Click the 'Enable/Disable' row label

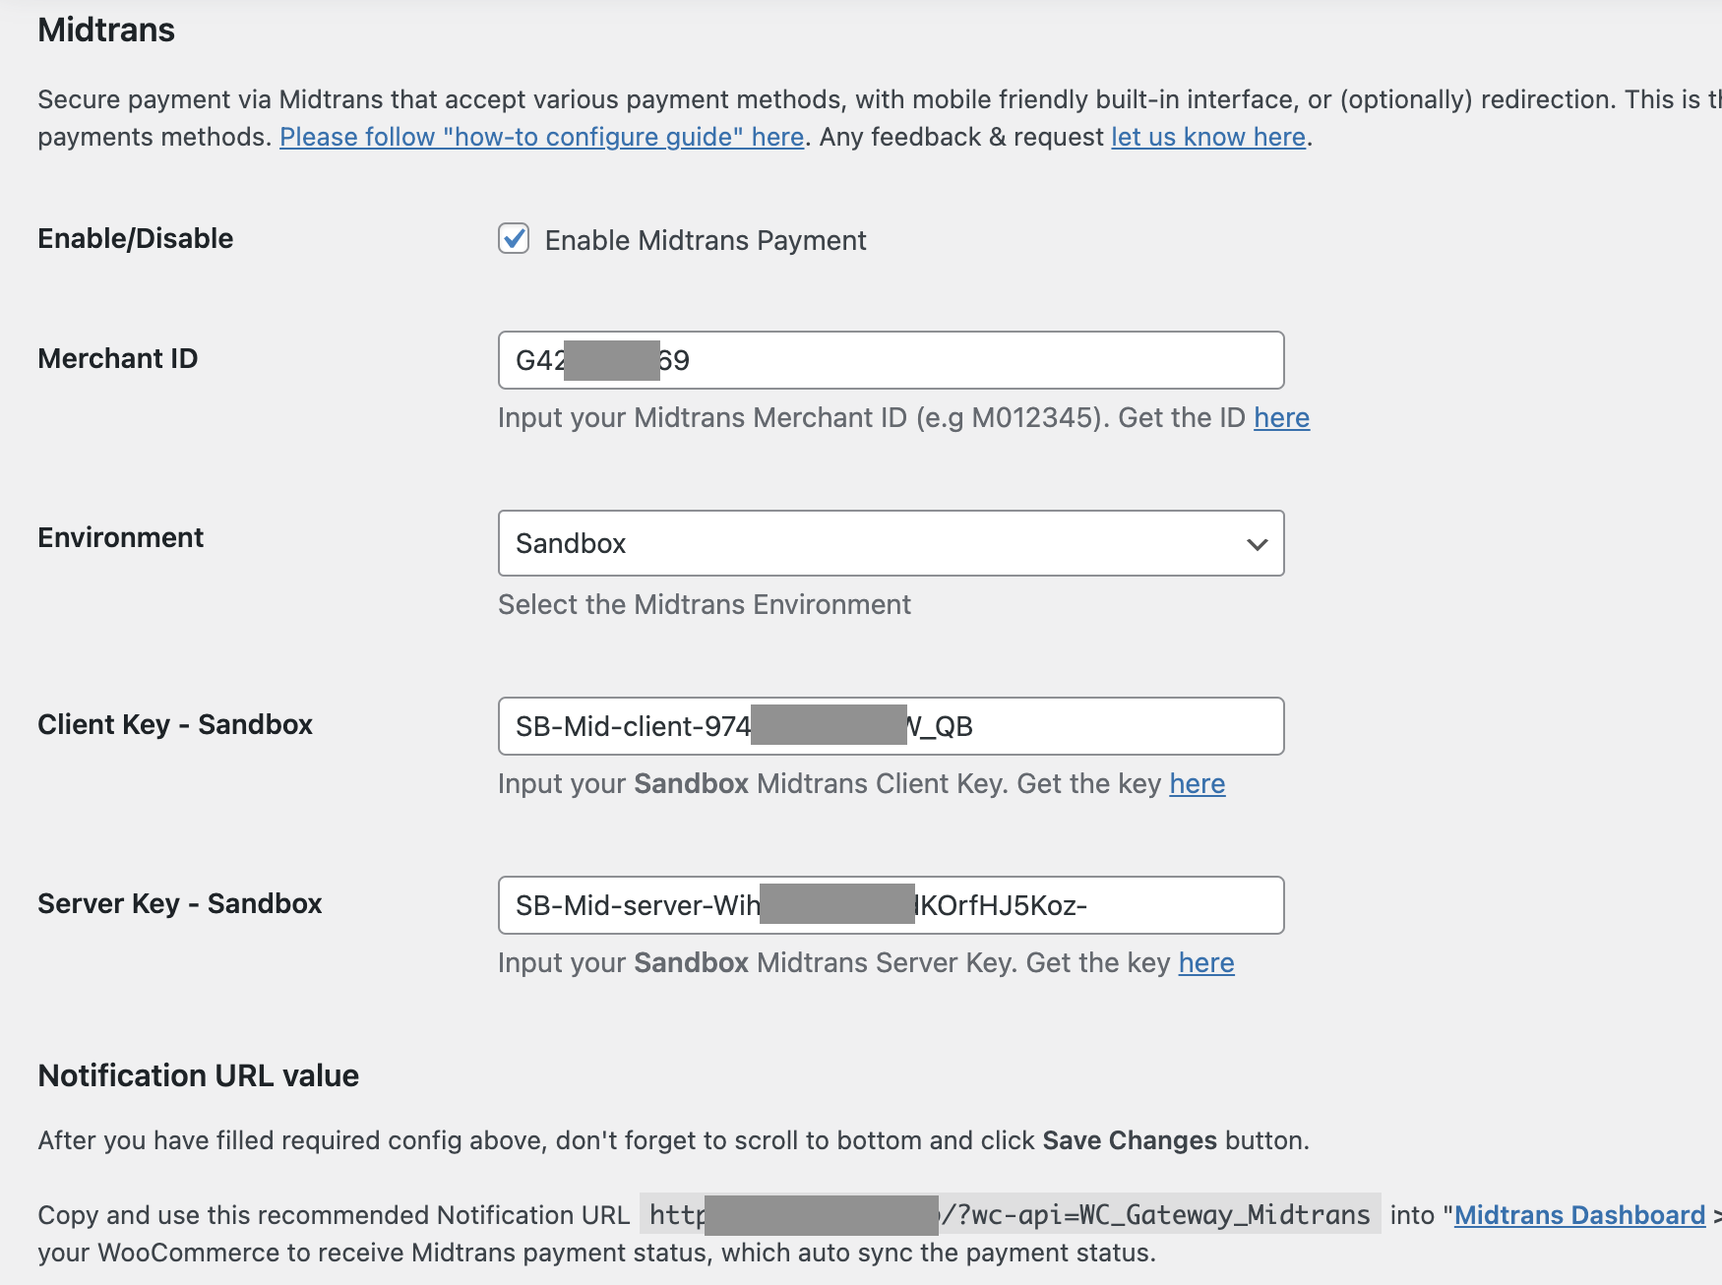136,238
